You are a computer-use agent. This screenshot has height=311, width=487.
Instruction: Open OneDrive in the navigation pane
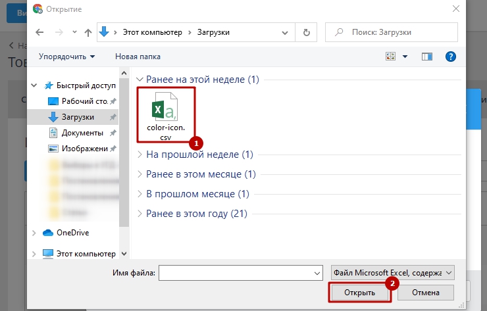coord(72,232)
